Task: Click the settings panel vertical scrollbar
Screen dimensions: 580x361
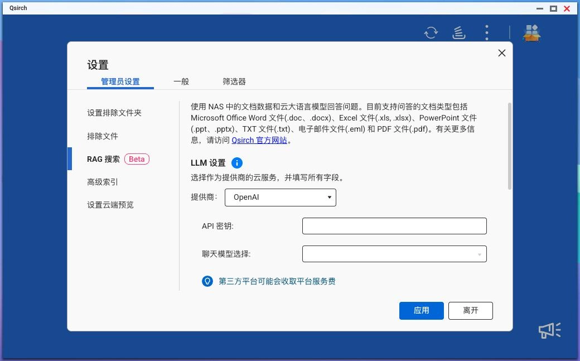Action: click(509, 146)
